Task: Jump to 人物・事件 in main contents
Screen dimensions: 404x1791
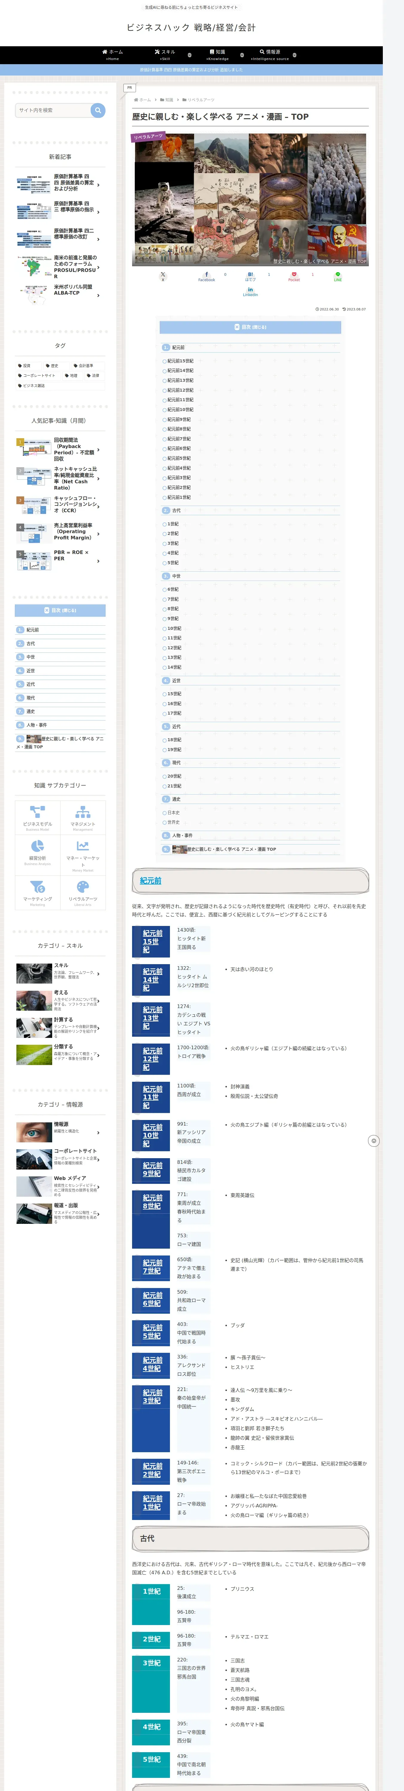Action: tap(182, 836)
